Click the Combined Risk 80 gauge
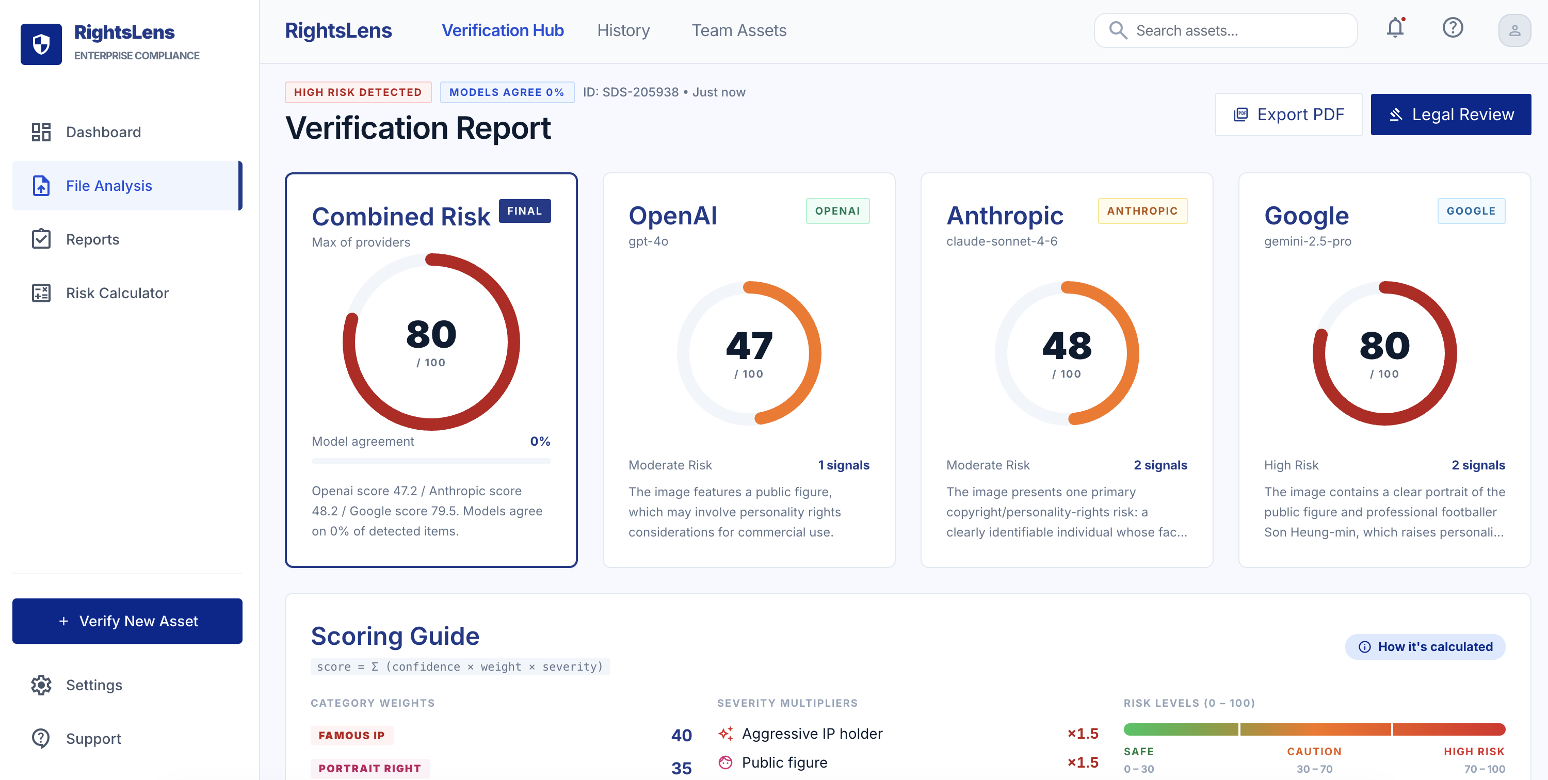 (x=431, y=342)
